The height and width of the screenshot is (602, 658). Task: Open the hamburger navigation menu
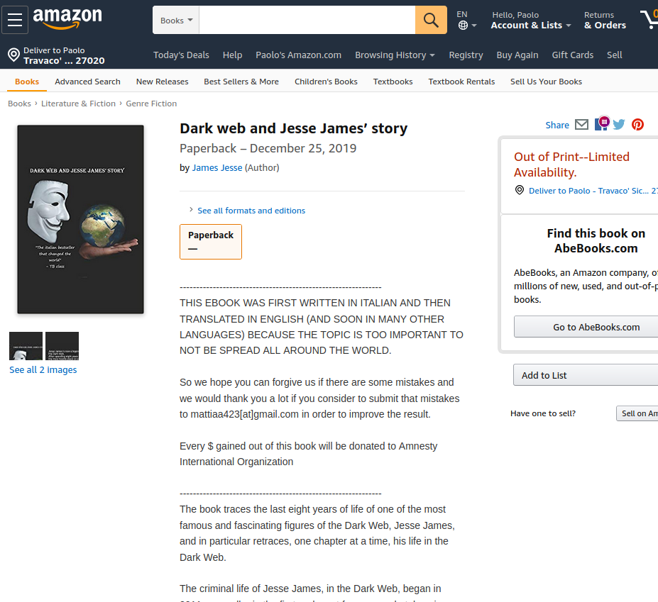click(x=15, y=20)
